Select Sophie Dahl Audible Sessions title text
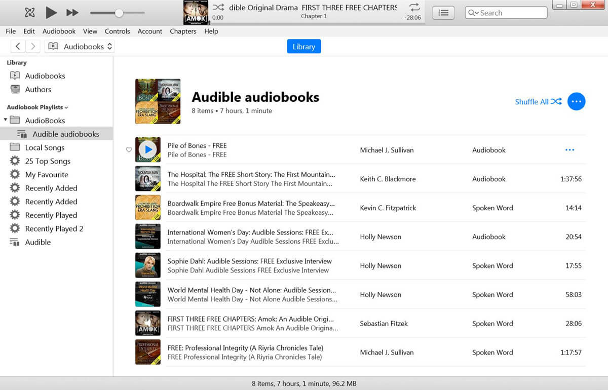 250,261
